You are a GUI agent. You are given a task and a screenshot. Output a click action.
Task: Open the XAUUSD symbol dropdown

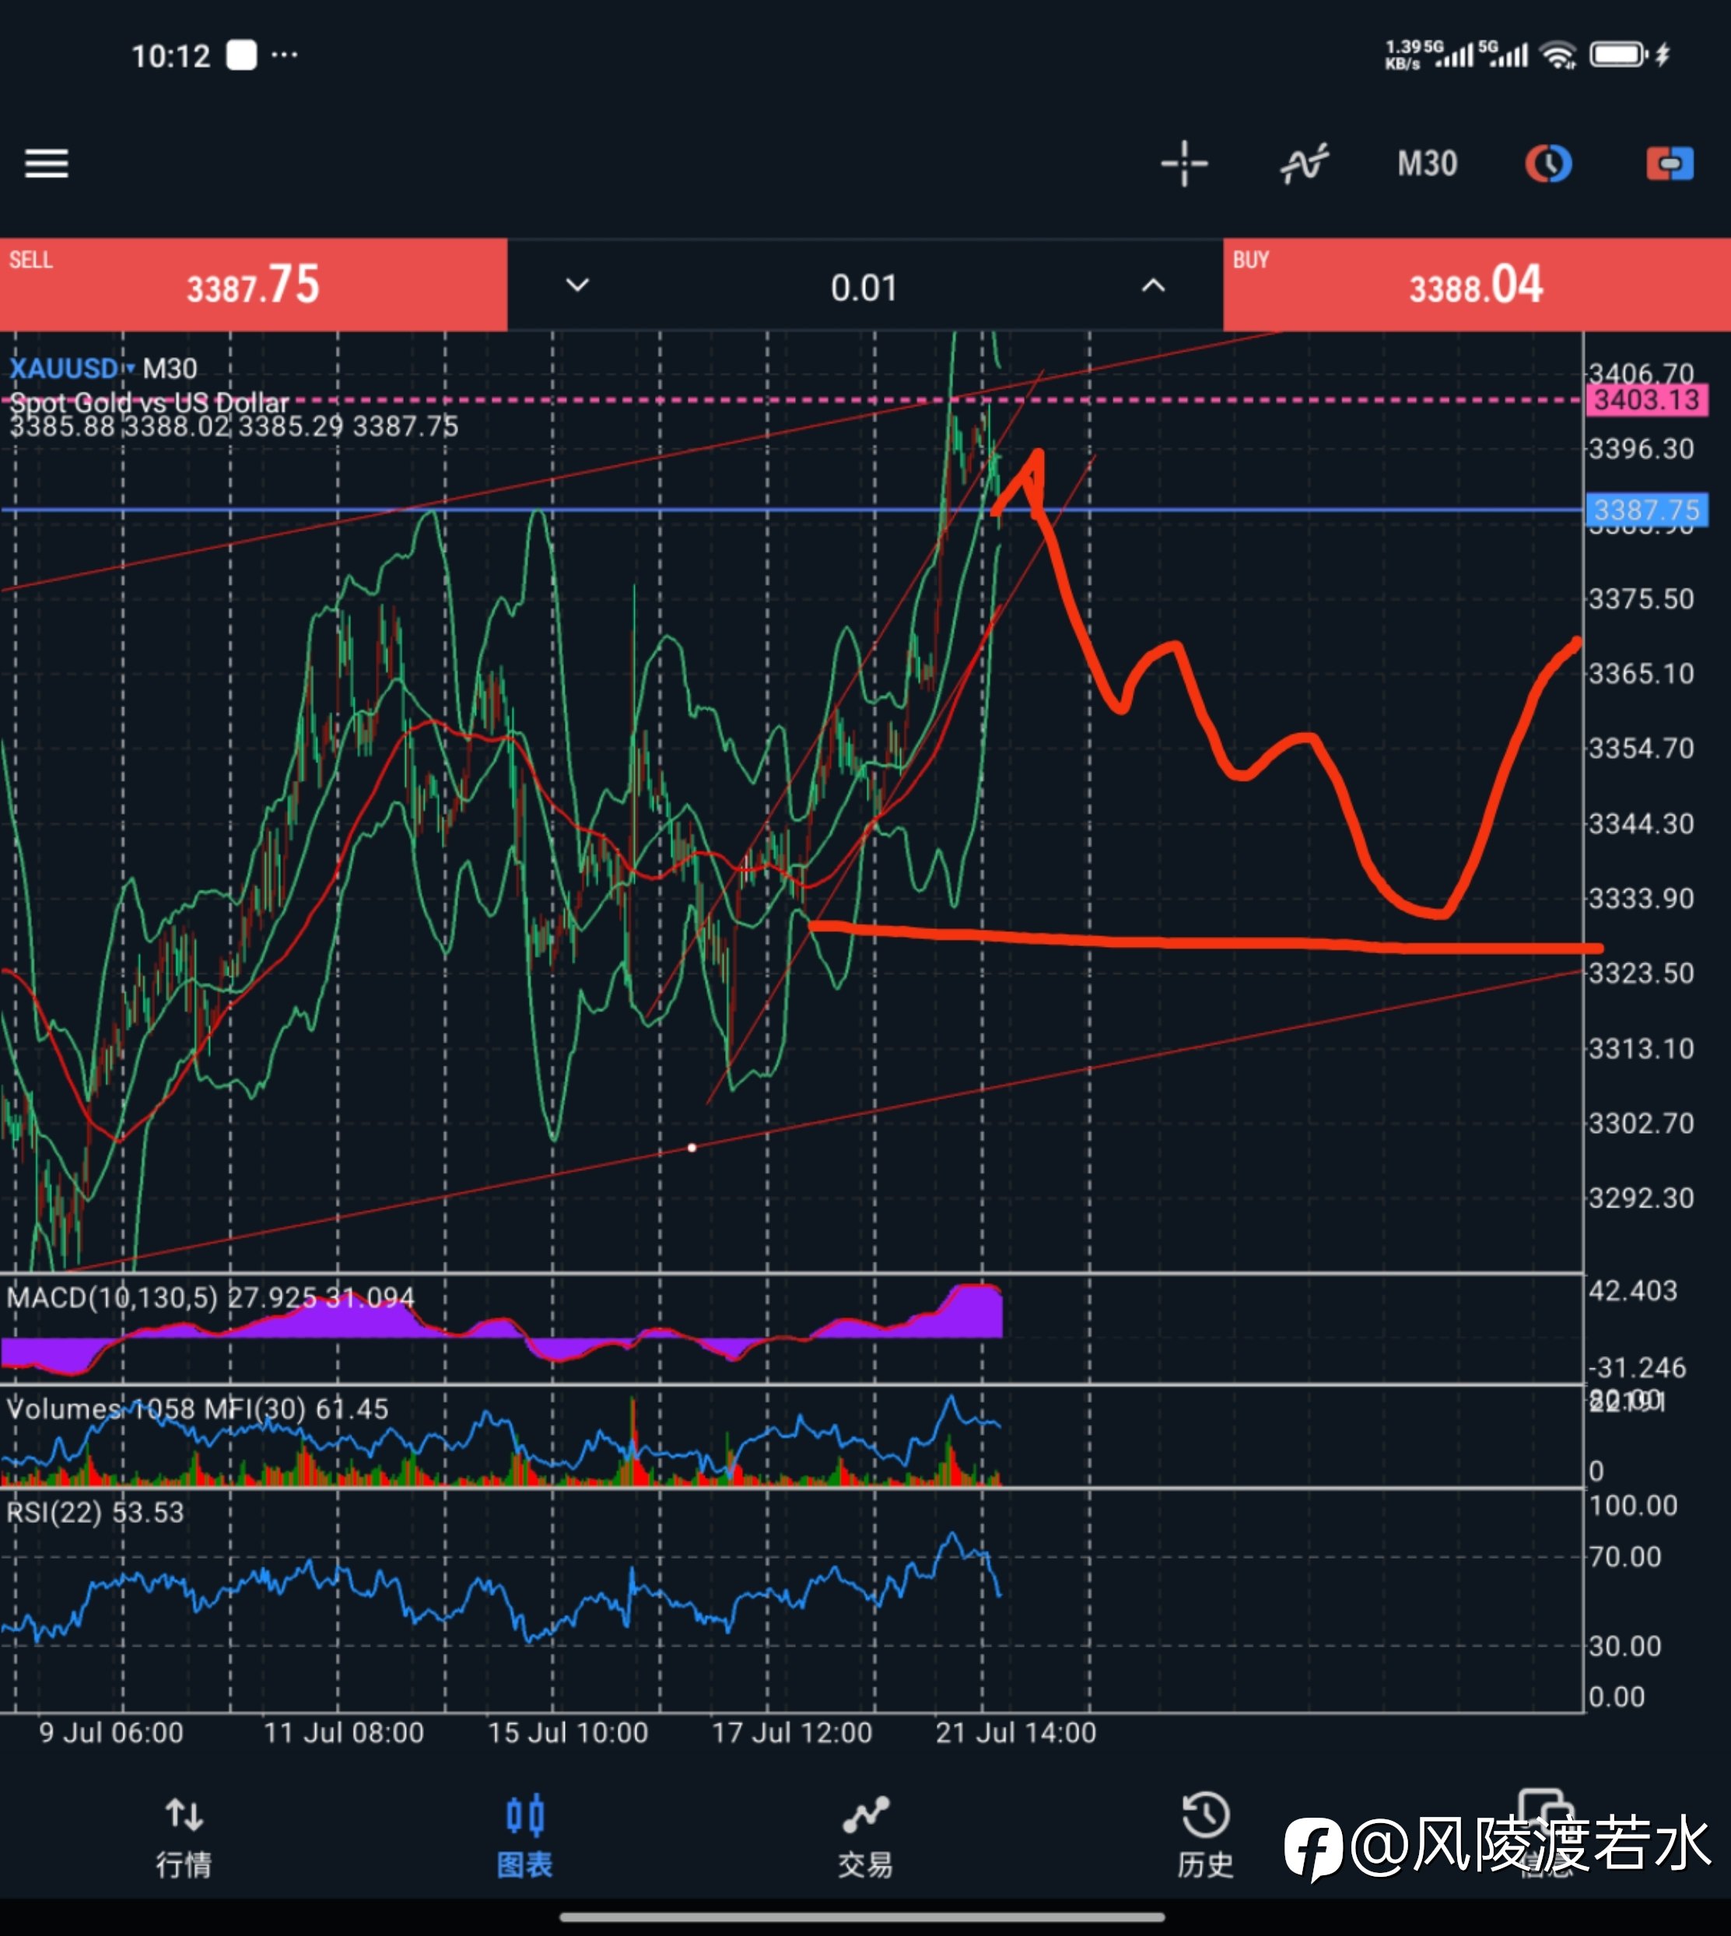click(x=72, y=368)
